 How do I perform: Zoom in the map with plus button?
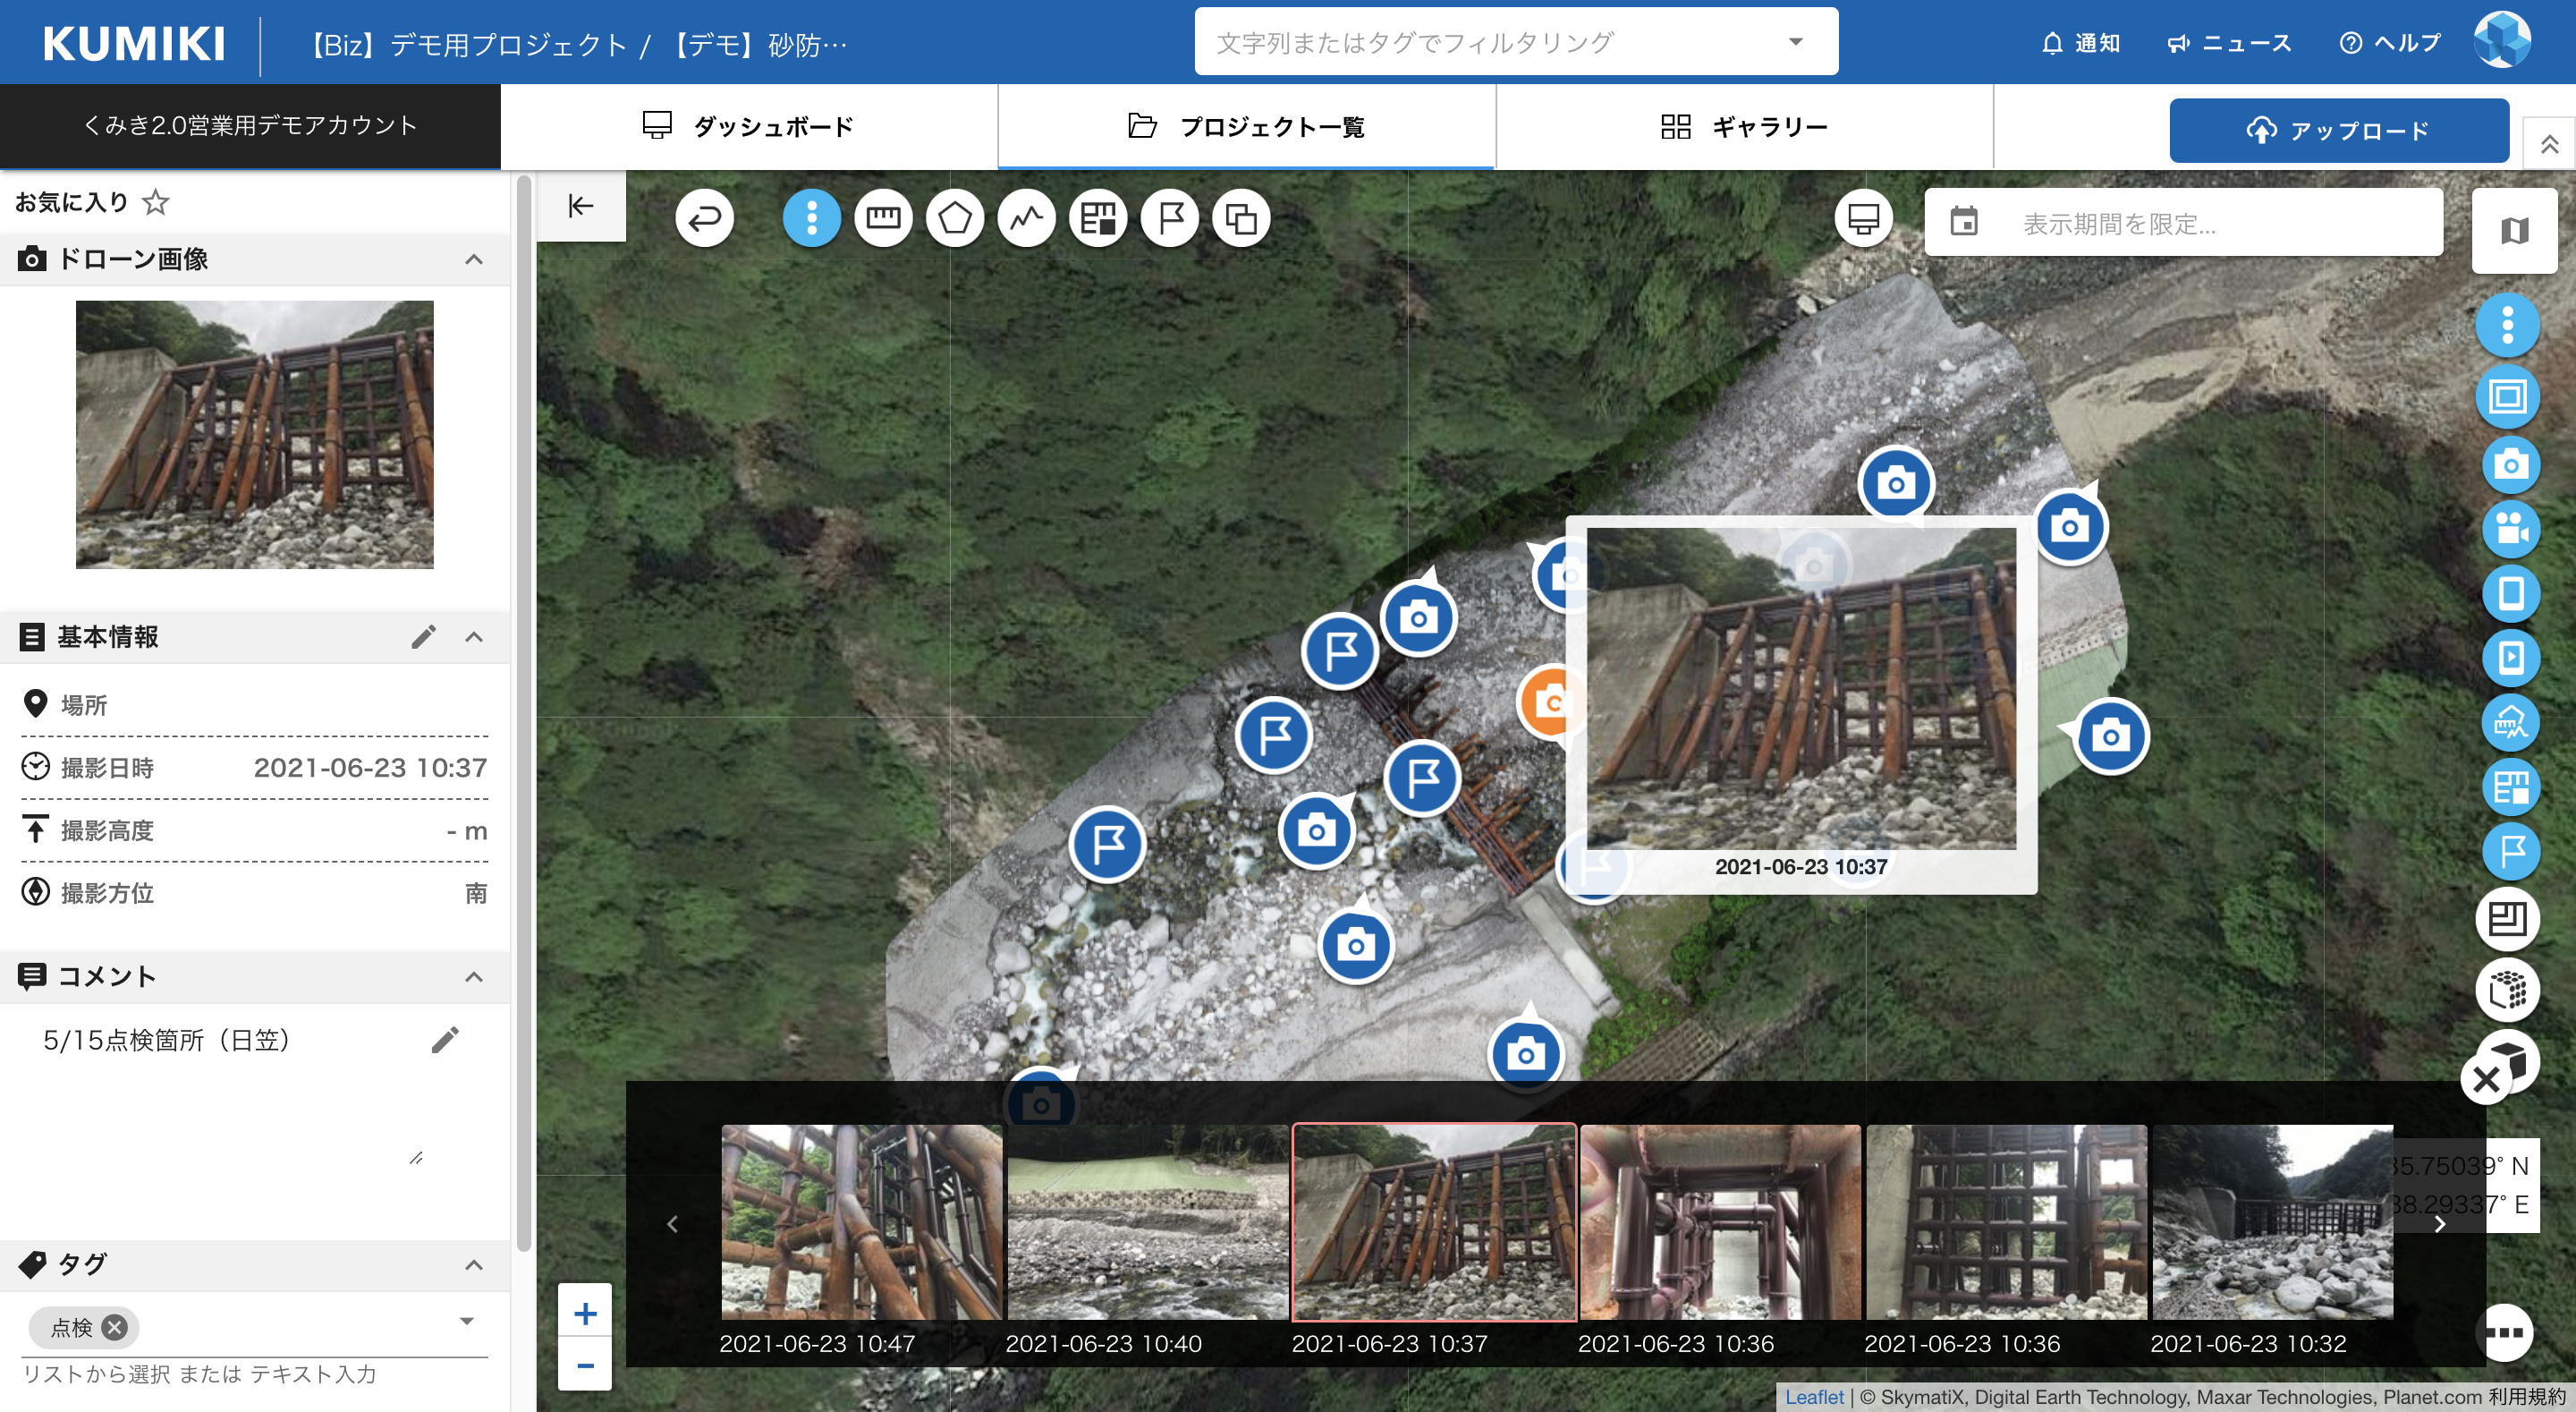click(585, 1313)
